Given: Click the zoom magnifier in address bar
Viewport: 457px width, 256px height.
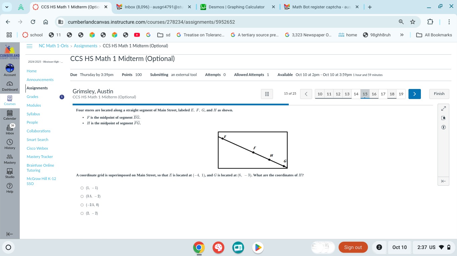Looking at the screenshot, I should 401,22.
